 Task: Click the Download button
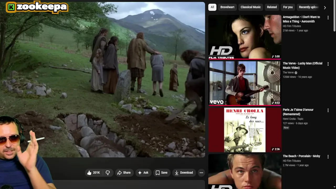tap(184, 172)
